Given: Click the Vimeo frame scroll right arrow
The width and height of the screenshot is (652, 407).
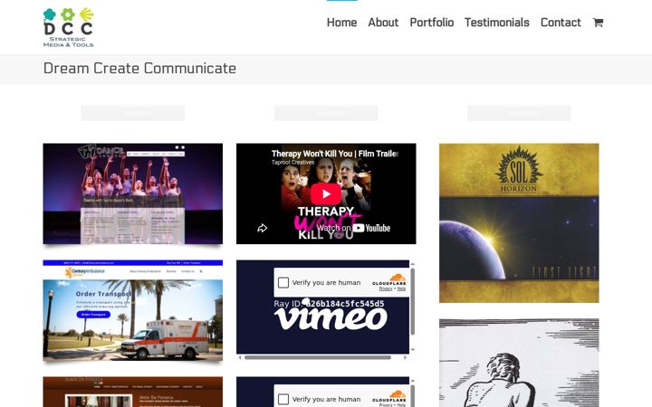Looking at the screenshot, I should (x=406, y=357).
